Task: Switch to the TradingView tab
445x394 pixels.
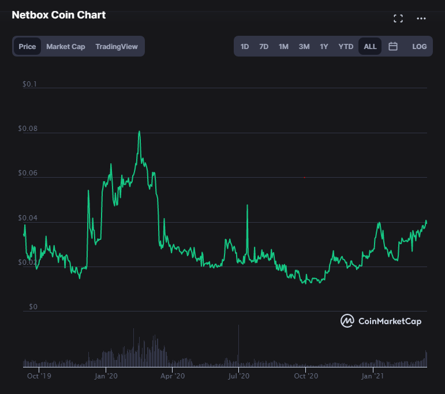Action: [117, 46]
